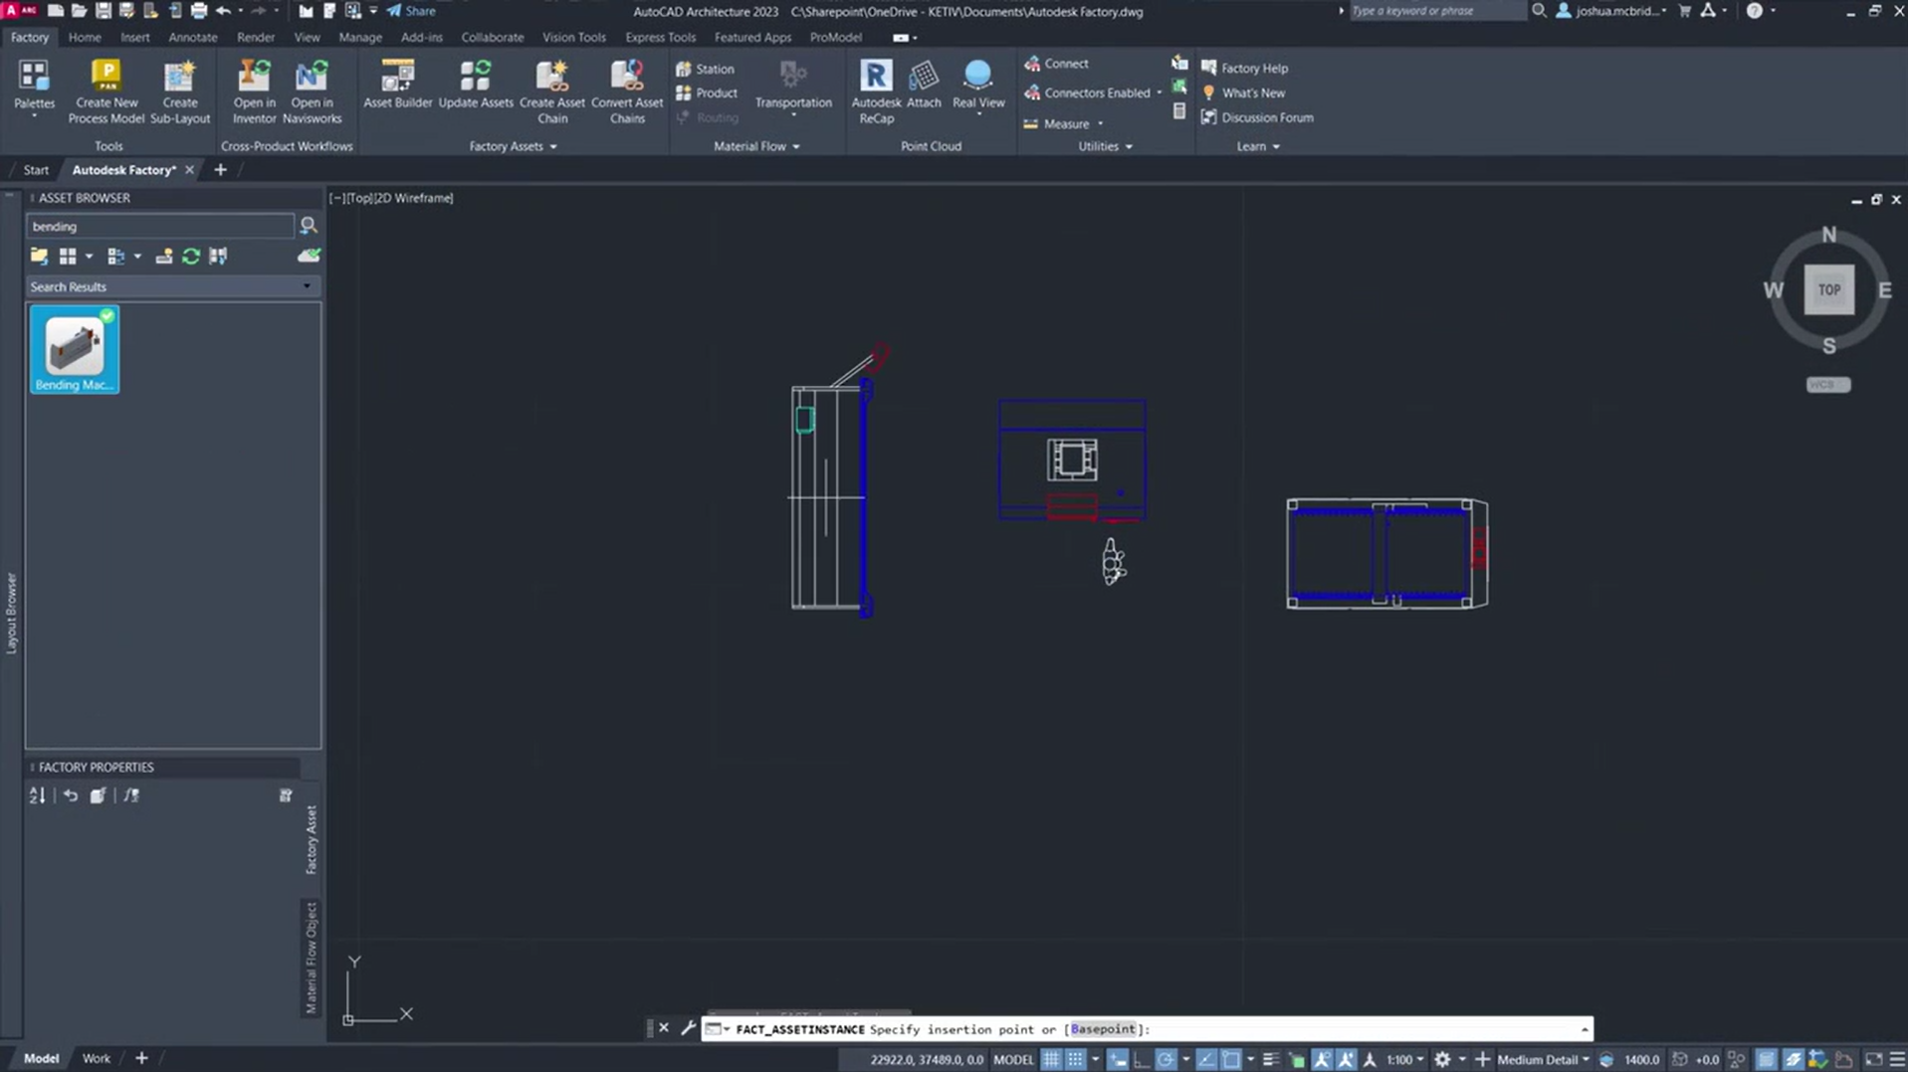The height and width of the screenshot is (1072, 1908).
Task: Click Create Asset Chain
Action: 552,91
